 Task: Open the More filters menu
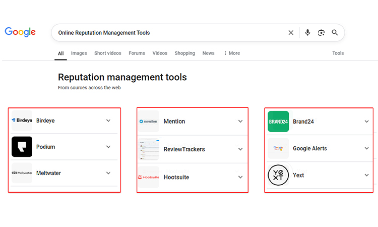232,53
